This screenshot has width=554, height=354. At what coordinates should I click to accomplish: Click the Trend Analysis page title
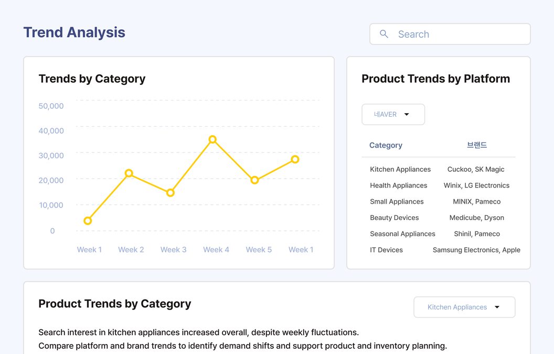click(x=74, y=32)
